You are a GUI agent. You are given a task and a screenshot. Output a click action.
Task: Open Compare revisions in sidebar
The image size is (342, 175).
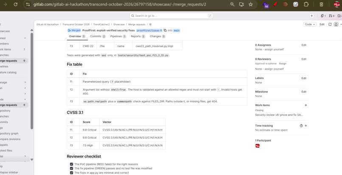tap(10, 139)
